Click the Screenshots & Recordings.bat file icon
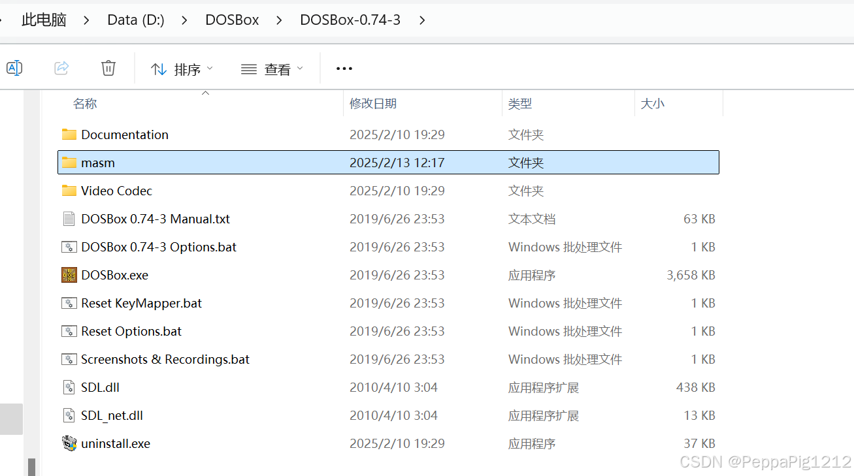This screenshot has width=854, height=476. (69, 359)
